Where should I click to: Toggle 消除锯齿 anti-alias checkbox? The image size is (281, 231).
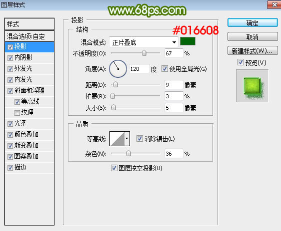139,139
